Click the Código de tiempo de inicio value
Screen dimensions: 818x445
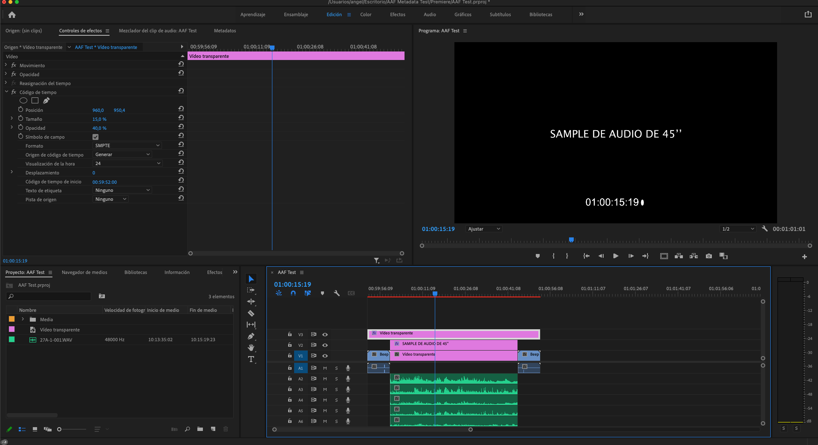coord(104,182)
